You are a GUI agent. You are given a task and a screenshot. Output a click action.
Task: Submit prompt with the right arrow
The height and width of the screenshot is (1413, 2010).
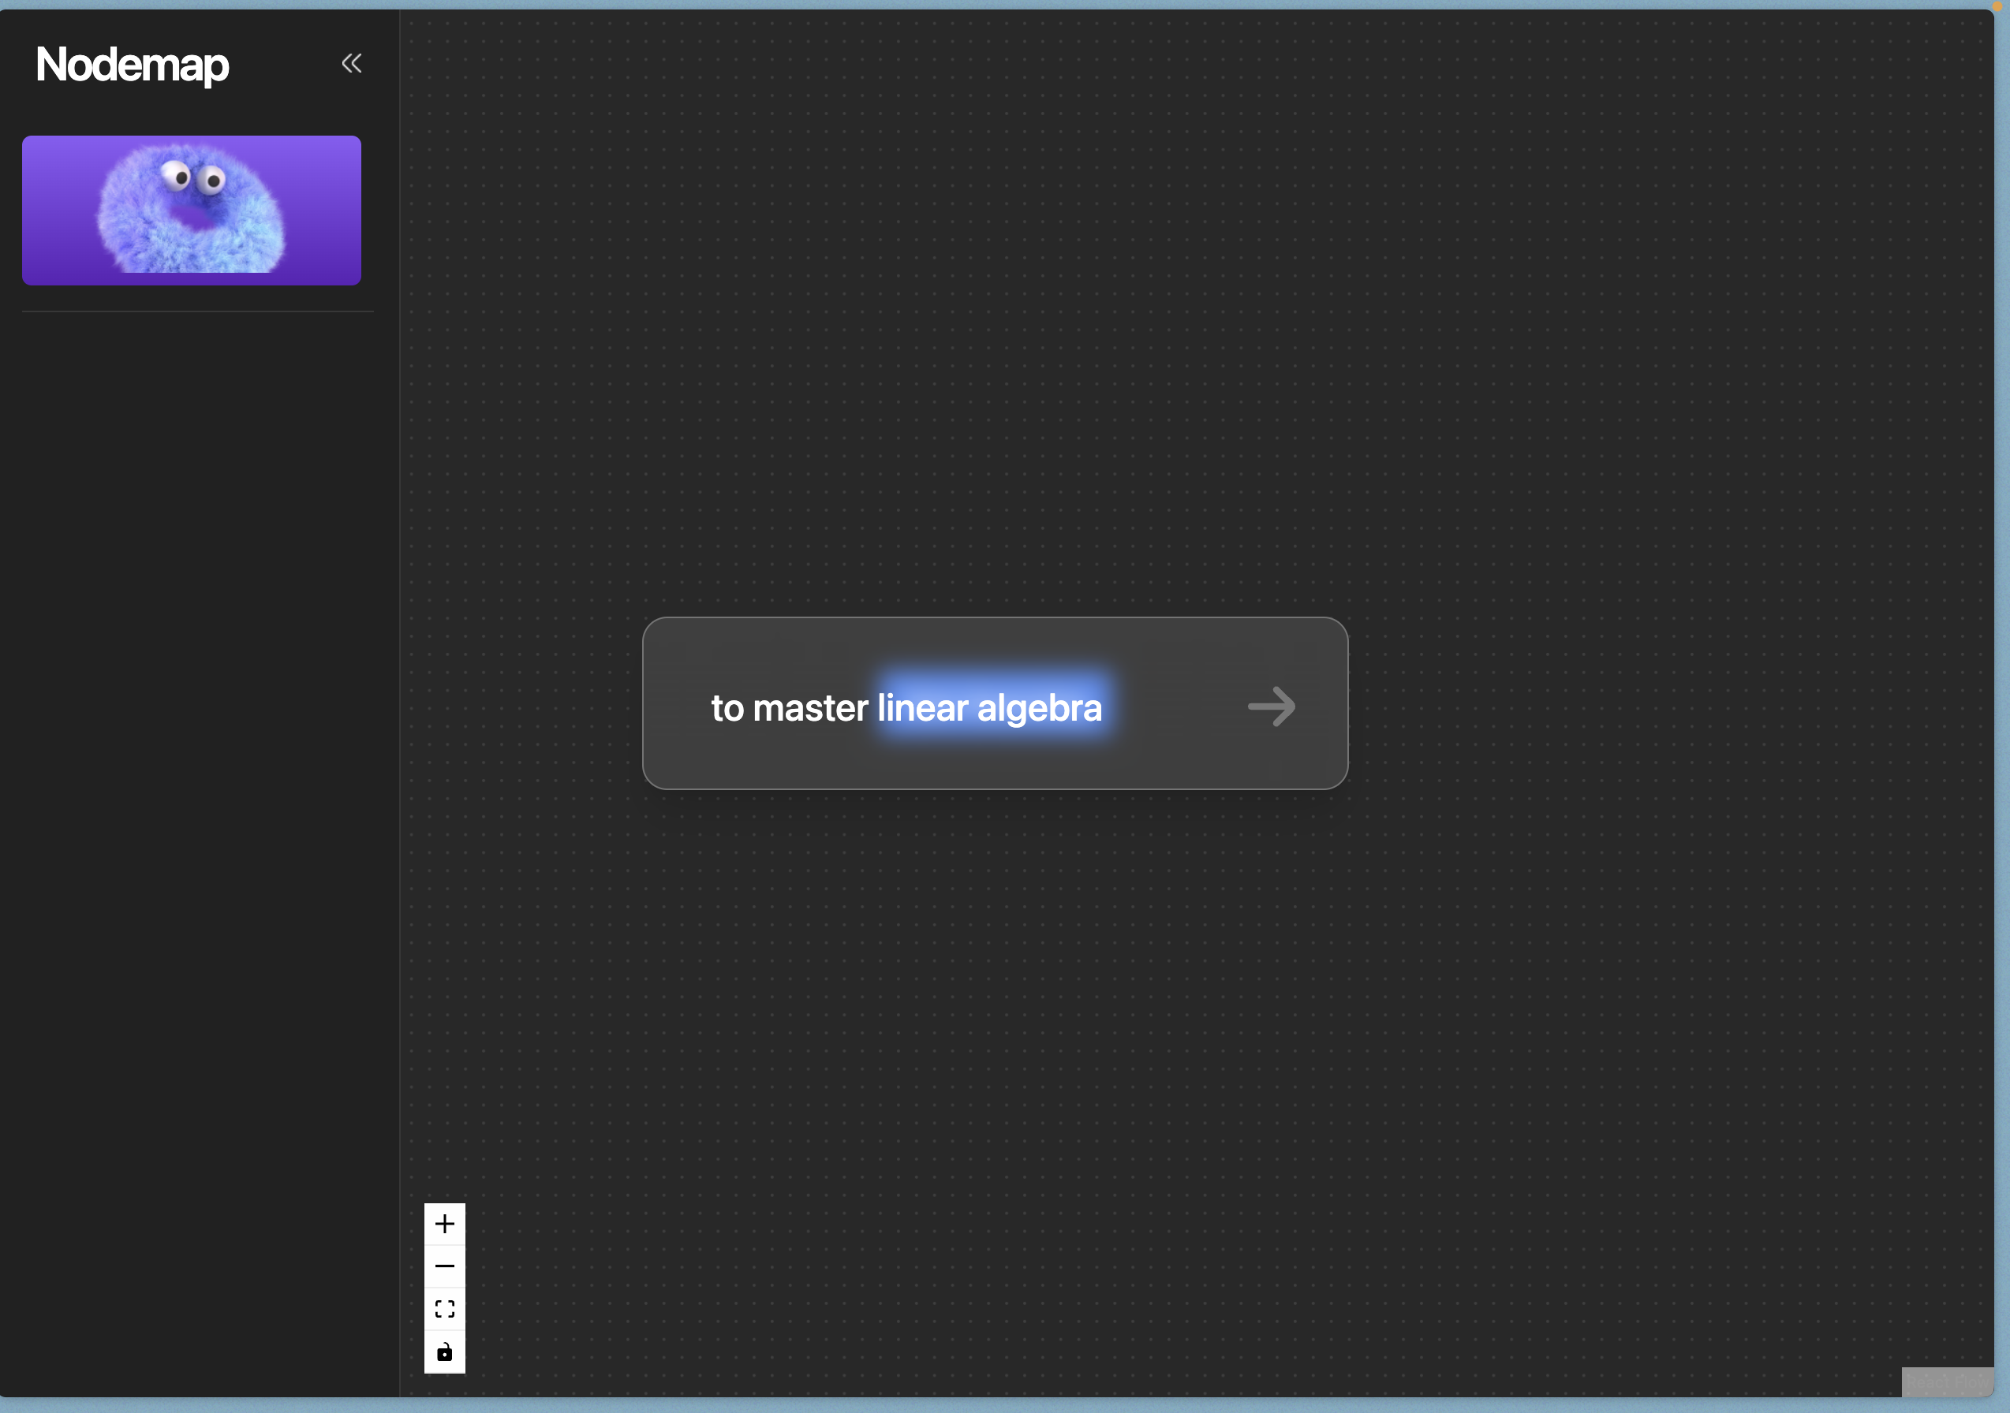point(1271,706)
